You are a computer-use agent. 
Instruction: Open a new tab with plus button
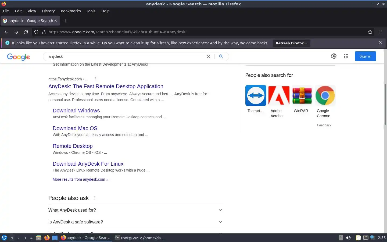click(x=66, y=21)
